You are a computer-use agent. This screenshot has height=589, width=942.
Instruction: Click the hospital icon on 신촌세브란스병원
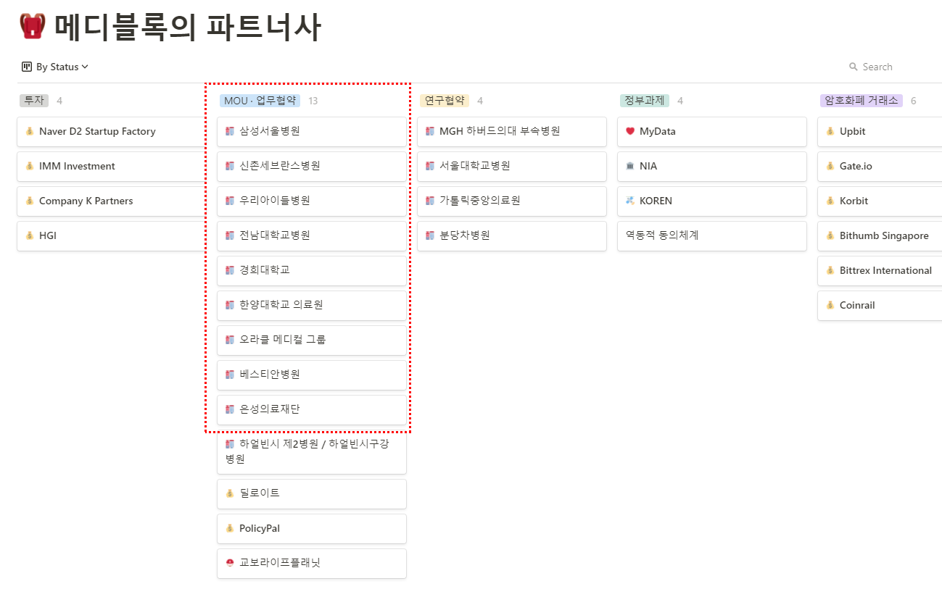(x=230, y=166)
